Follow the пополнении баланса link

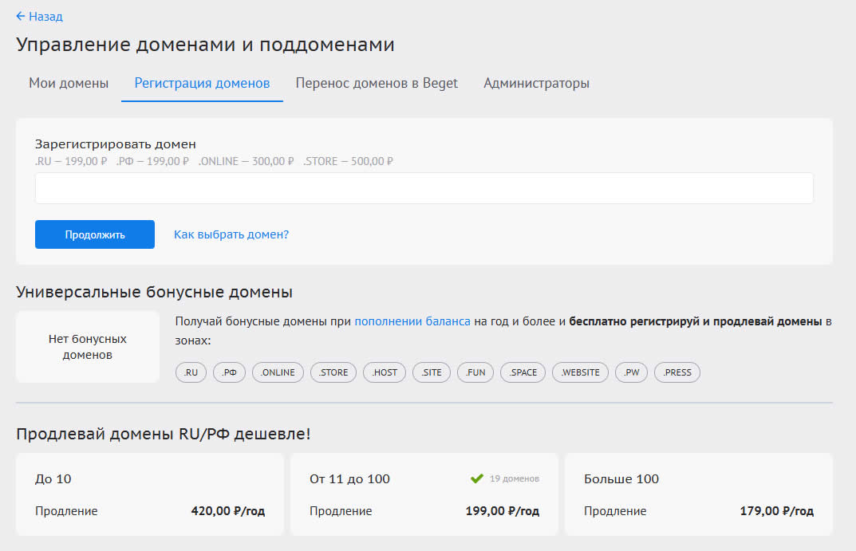click(412, 321)
